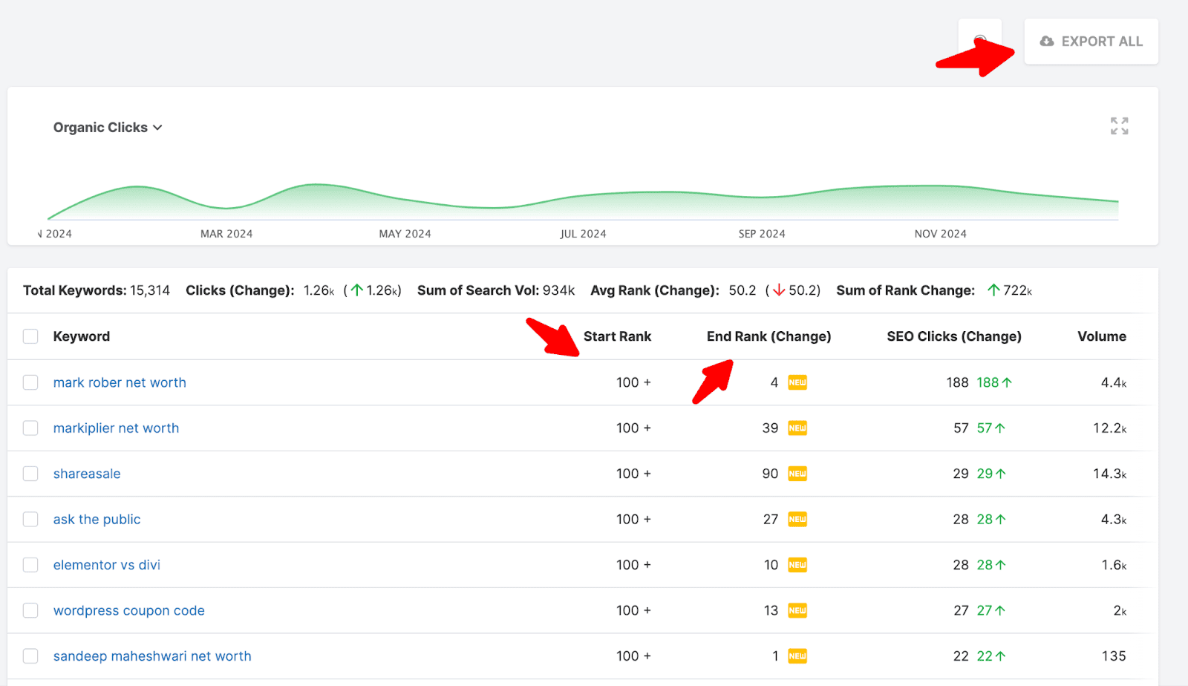This screenshot has width=1188, height=686.
Task: Check the elementor vs divi row
Action: tap(30, 565)
